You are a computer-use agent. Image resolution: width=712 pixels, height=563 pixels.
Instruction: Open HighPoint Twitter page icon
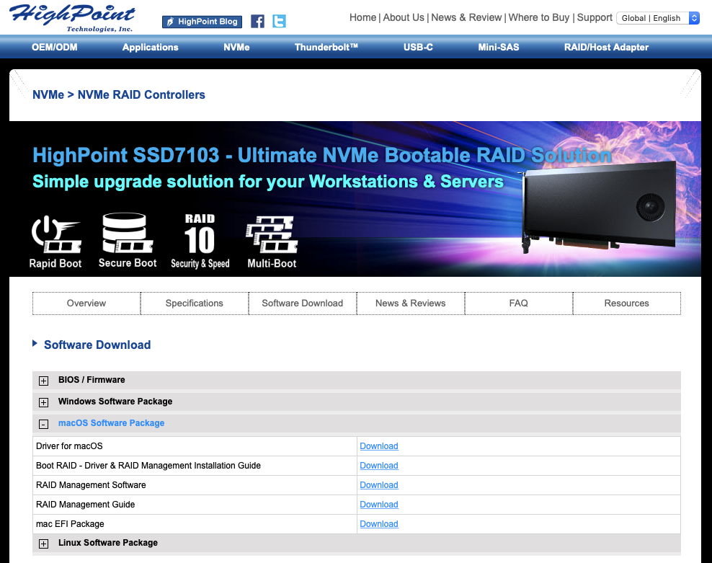point(279,22)
